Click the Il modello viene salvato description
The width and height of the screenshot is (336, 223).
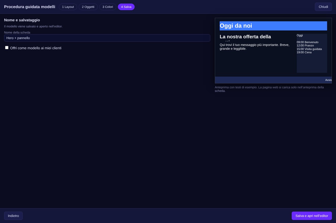pos(33,26)
